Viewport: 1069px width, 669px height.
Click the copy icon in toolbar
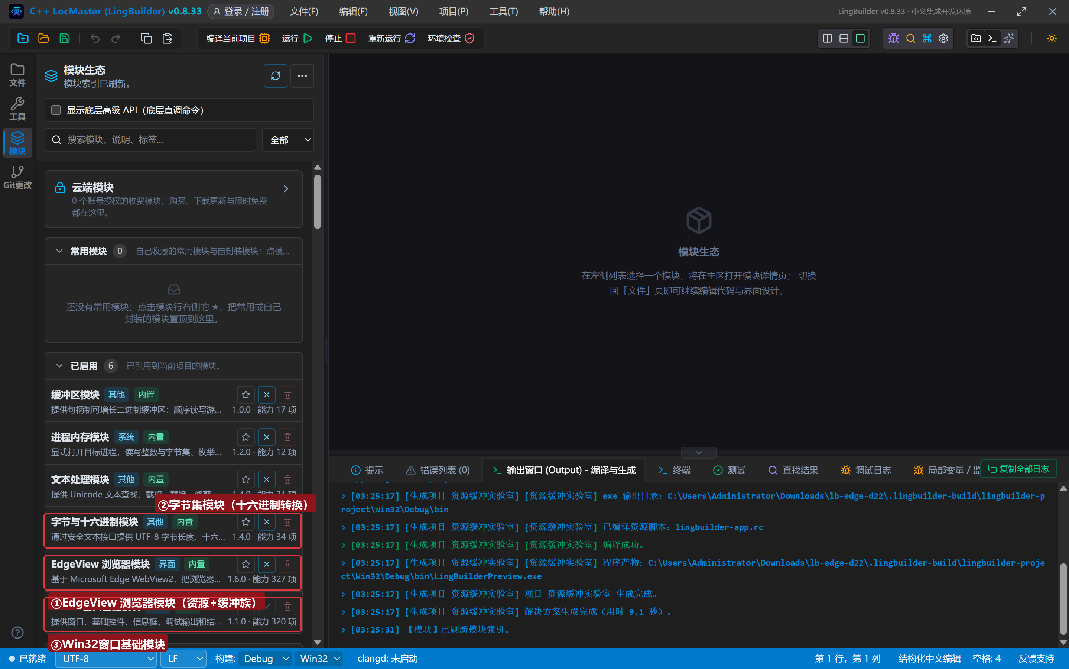tap(146, 39)
